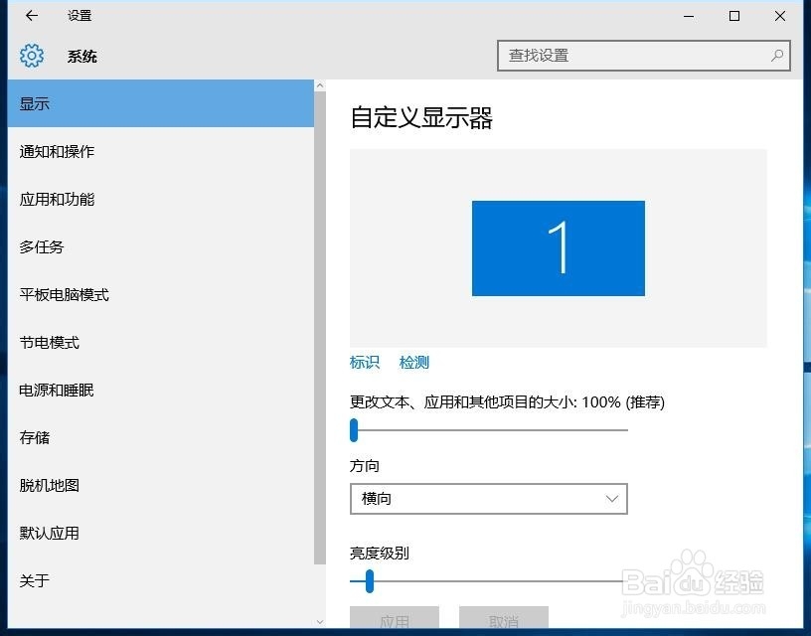Open the 存储 storage page
The height and width of the screenshot is (636, 811).
(35, 437)
